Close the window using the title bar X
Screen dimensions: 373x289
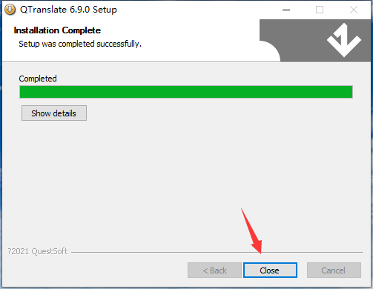354,10
